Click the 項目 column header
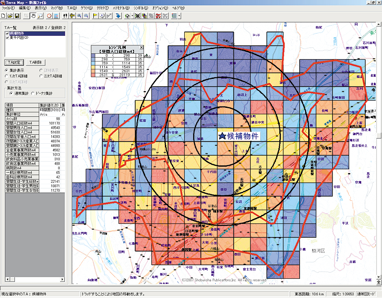Viewport: 382px width, 298px height. [22, 105]
